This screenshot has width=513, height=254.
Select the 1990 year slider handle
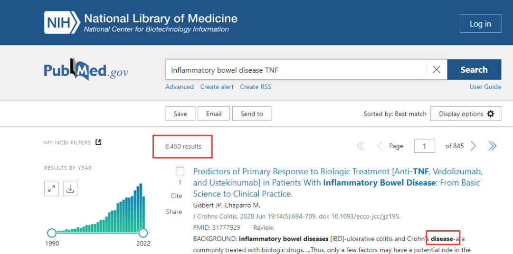(x=51, y=233)
